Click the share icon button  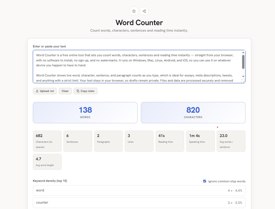pyautogui.click(x=144, y=11)
